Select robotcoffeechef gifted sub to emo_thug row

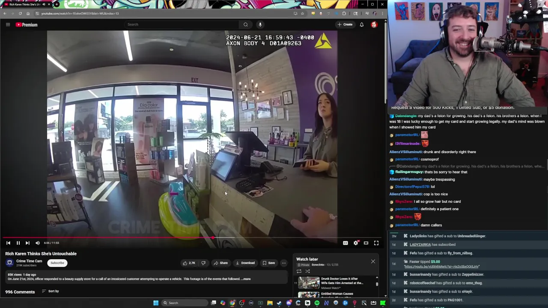446,283
